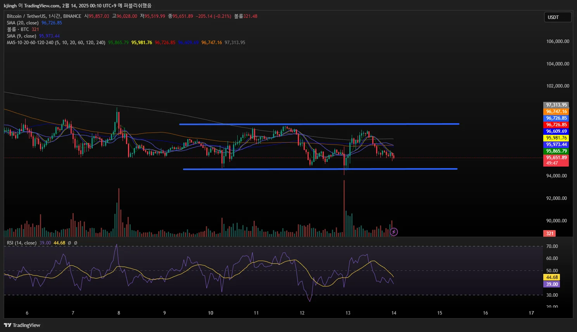Screen dimensions: 577x332
Task: Open the USDT currency selector
Action: [557, 17]
